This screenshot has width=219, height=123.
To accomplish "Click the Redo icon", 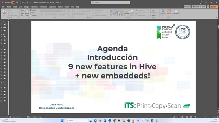I will tap(24, 2).
